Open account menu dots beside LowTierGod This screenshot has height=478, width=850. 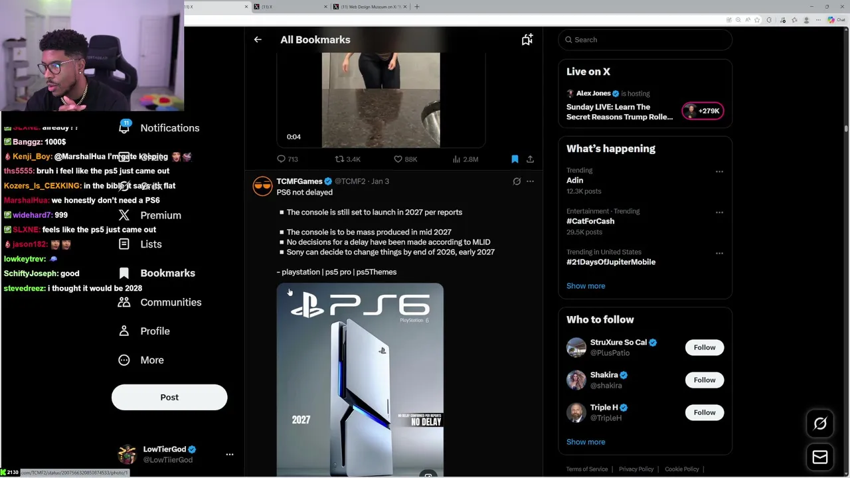[x=230, y=455]
